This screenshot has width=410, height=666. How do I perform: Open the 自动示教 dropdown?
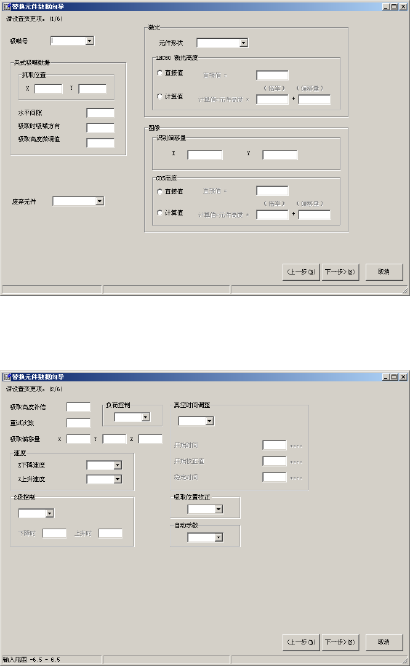(x=219, y=538)
